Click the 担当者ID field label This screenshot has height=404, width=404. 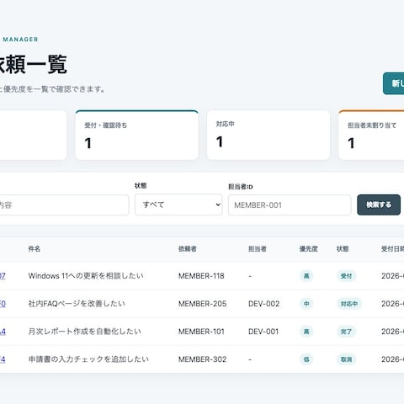pyautogui.click(x=241, y=187)
